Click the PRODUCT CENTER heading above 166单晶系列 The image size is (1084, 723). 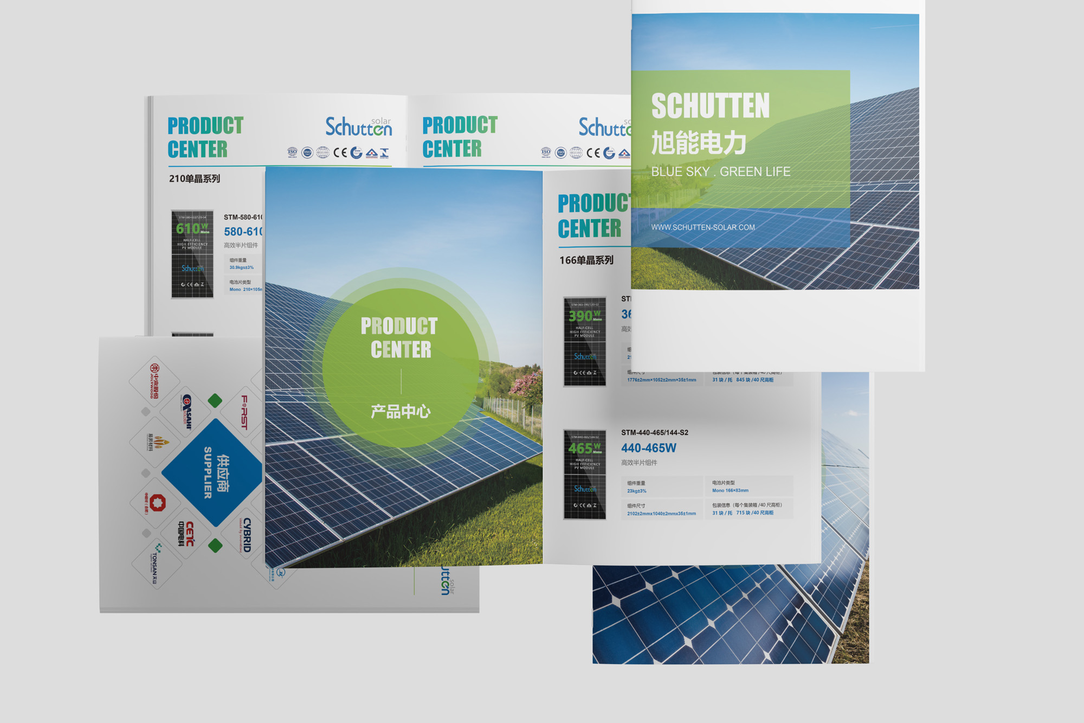coord(593,216)
